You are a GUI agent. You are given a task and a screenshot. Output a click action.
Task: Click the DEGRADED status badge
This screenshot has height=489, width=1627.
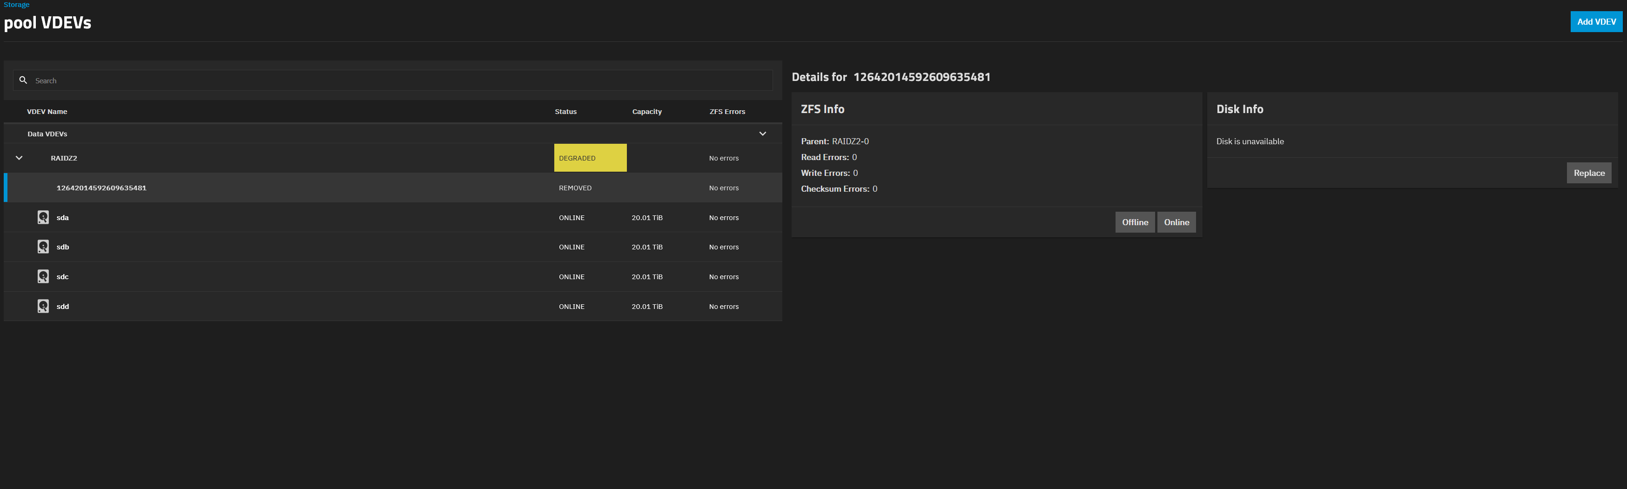(x=590, y=158)
